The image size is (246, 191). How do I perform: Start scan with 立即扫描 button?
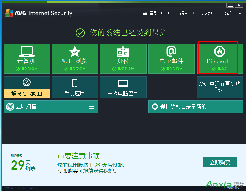pos(39,107)
